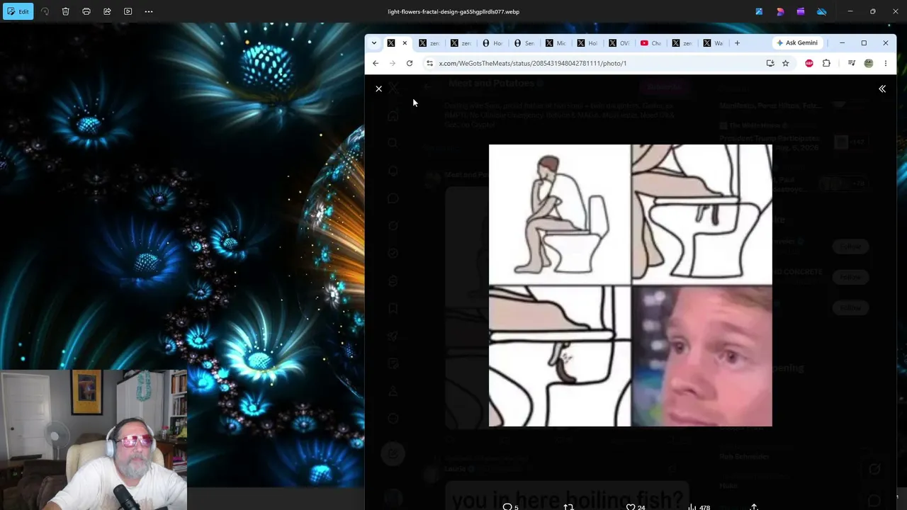Expand the Chrome tab search dropdown

click(x=374, y=43)
